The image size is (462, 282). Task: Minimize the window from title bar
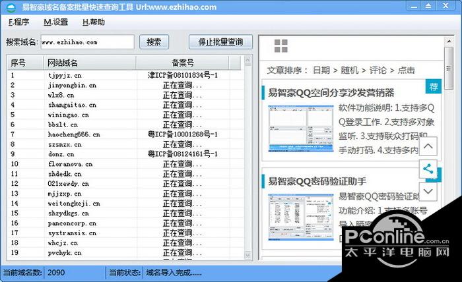click(414, 6)
